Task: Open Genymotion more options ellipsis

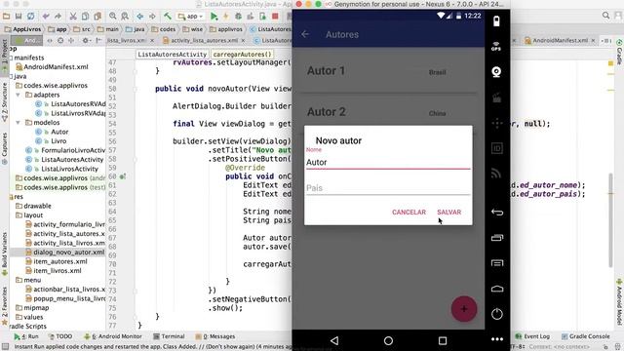Action: tap(497, 339)
